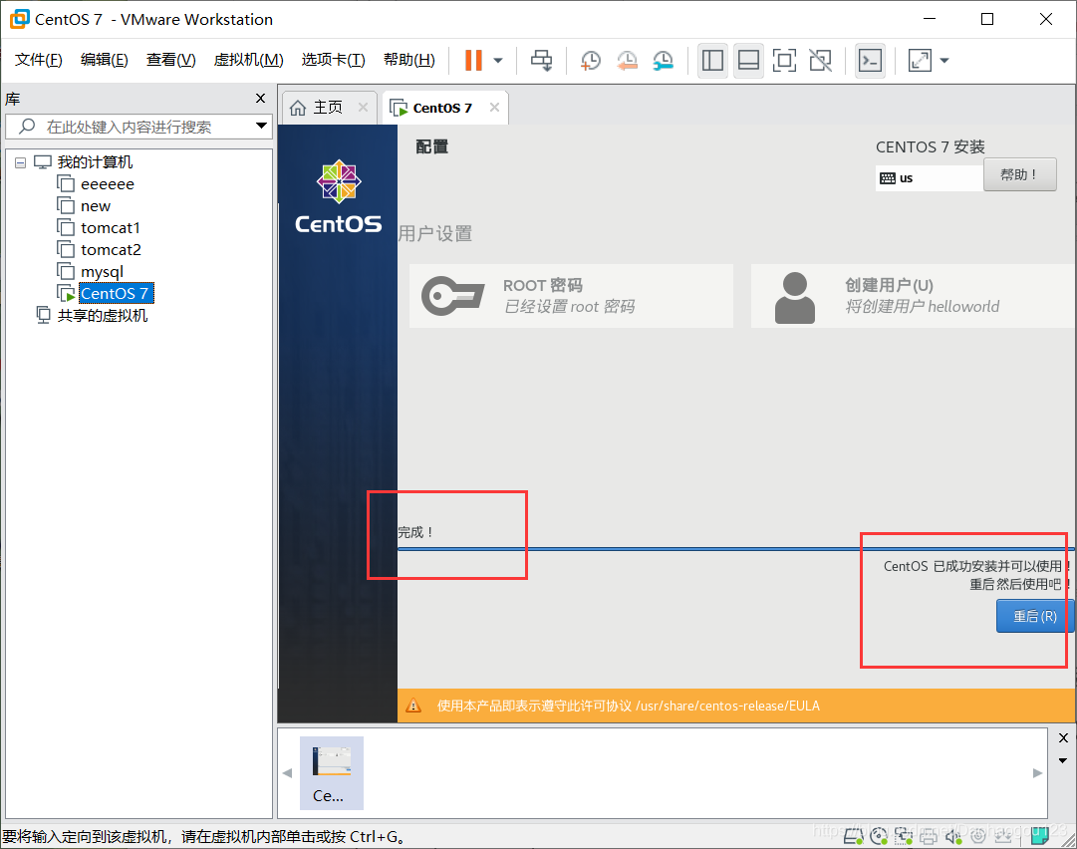Click the stretch guest display icon
Viewport: 1077px width, 849px height.
[920, 61]
